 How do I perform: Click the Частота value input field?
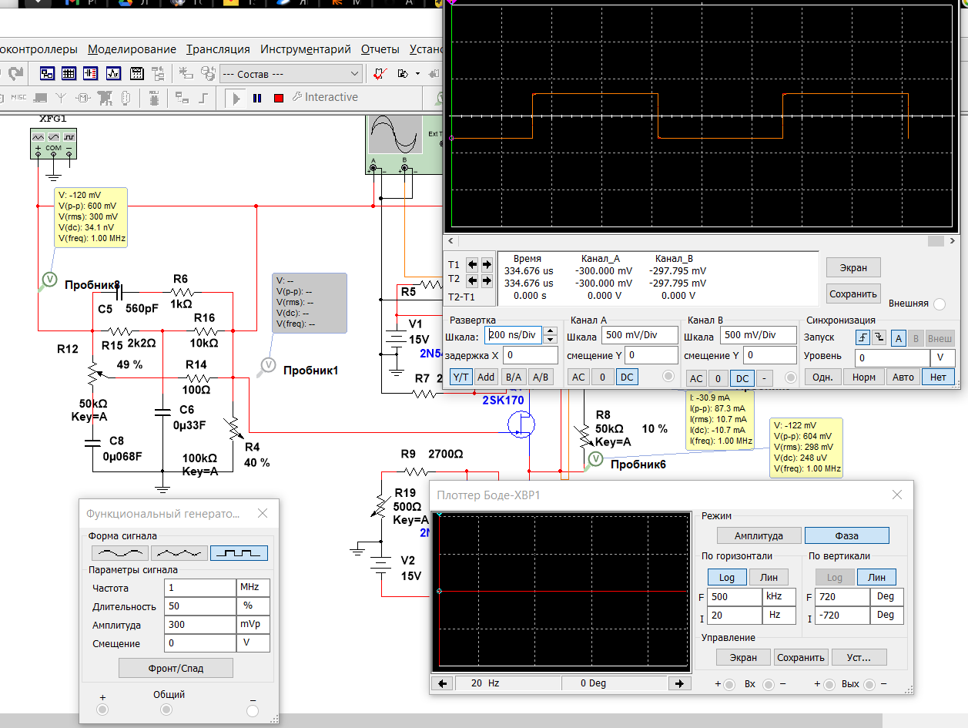click(199, 588)
